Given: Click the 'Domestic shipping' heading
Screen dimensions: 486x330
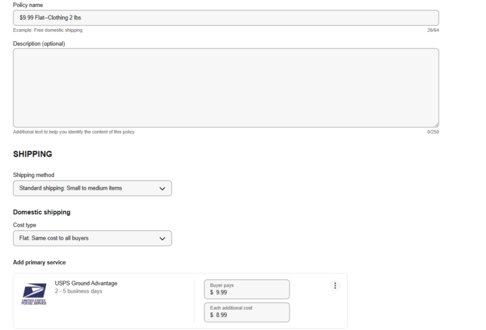Looking at the screenshot, I should click(42, 213).
